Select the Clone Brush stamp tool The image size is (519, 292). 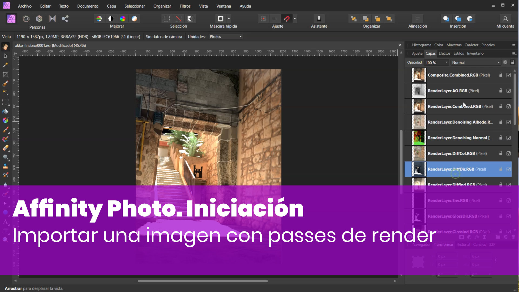tap(5, 166)
